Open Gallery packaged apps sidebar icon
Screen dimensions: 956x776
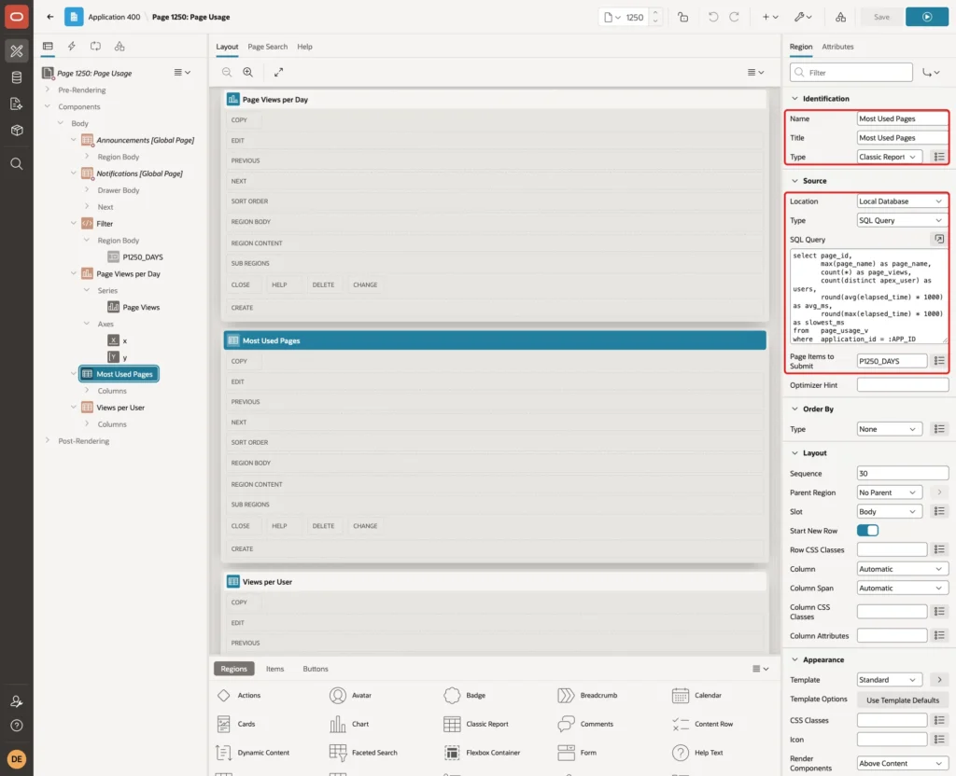coord(17,131)
